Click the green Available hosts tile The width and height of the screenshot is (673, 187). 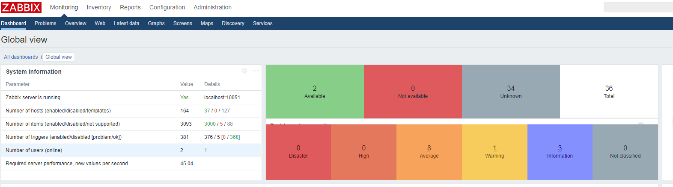pos(315,91)
